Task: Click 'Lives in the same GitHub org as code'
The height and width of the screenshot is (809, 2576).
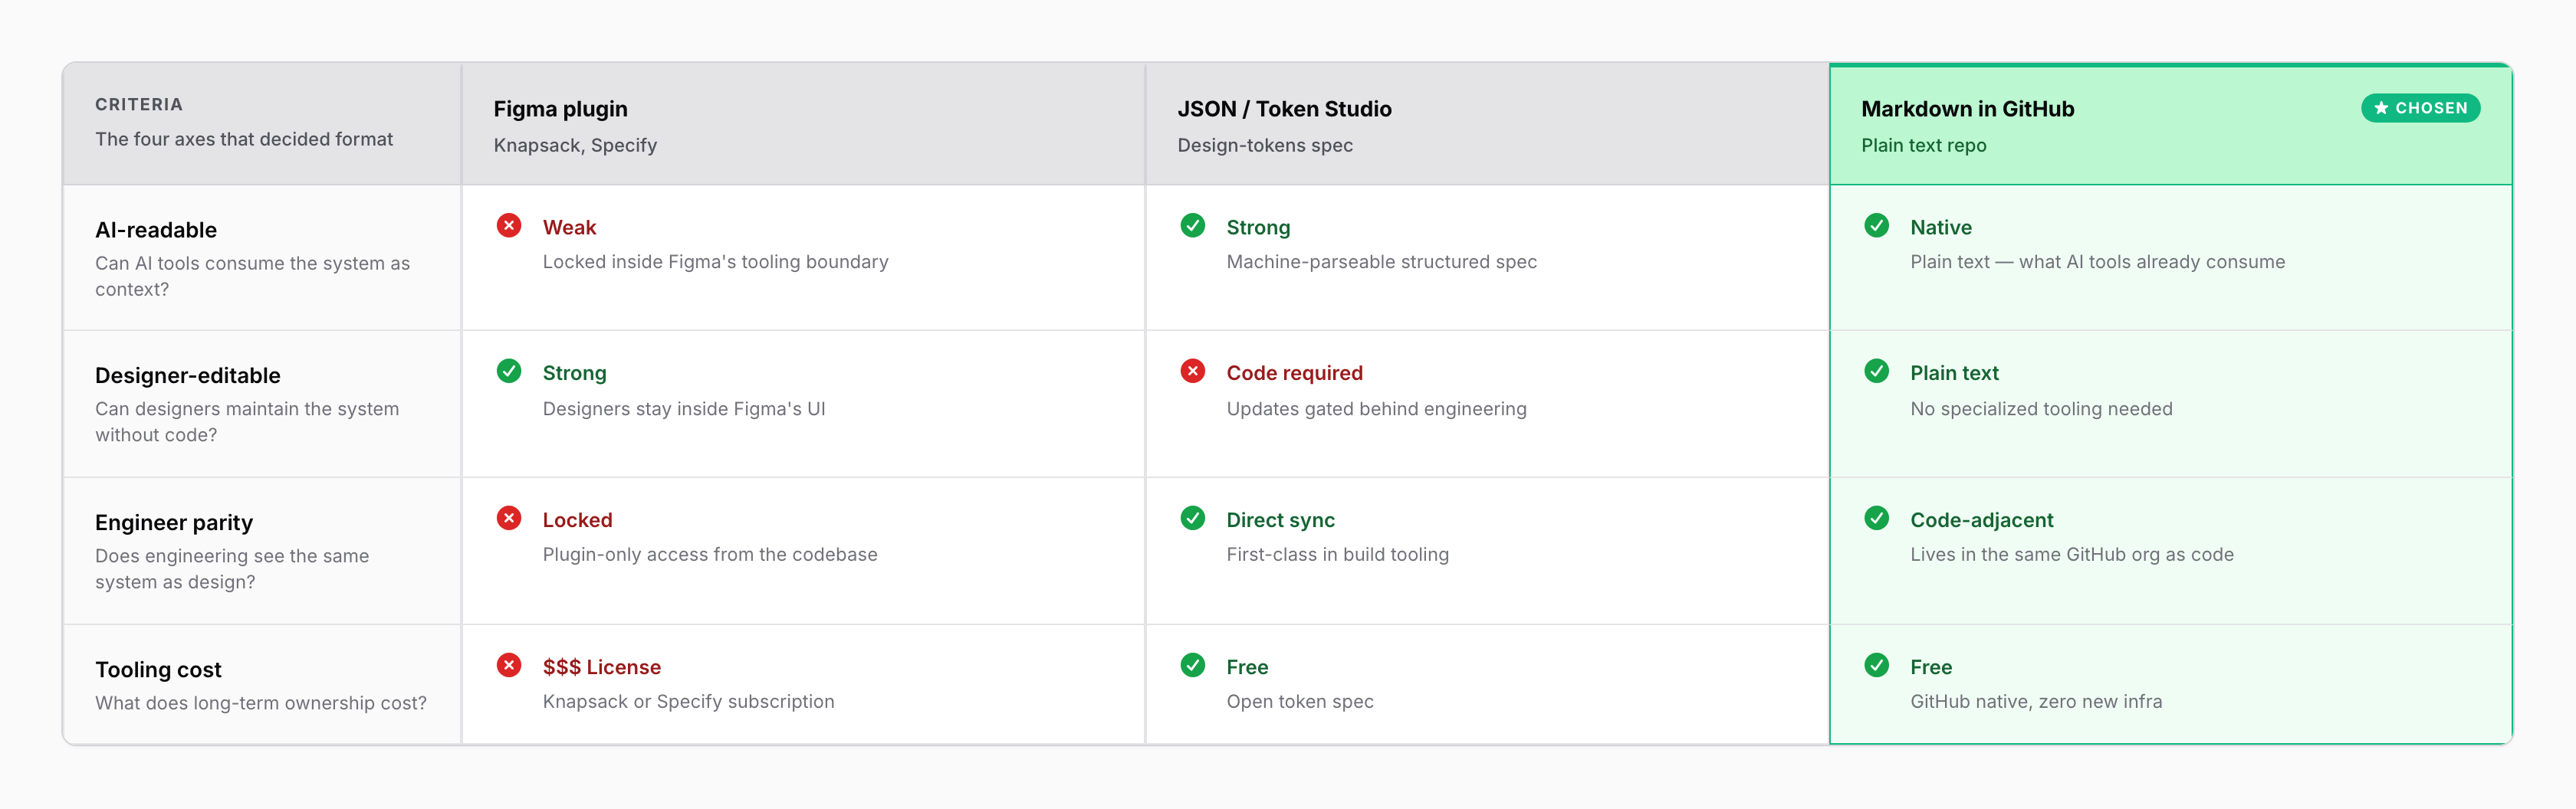Action: (2071, 555)
